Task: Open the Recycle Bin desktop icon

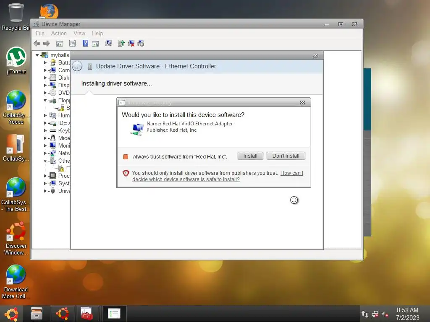Action: [16, 17]
